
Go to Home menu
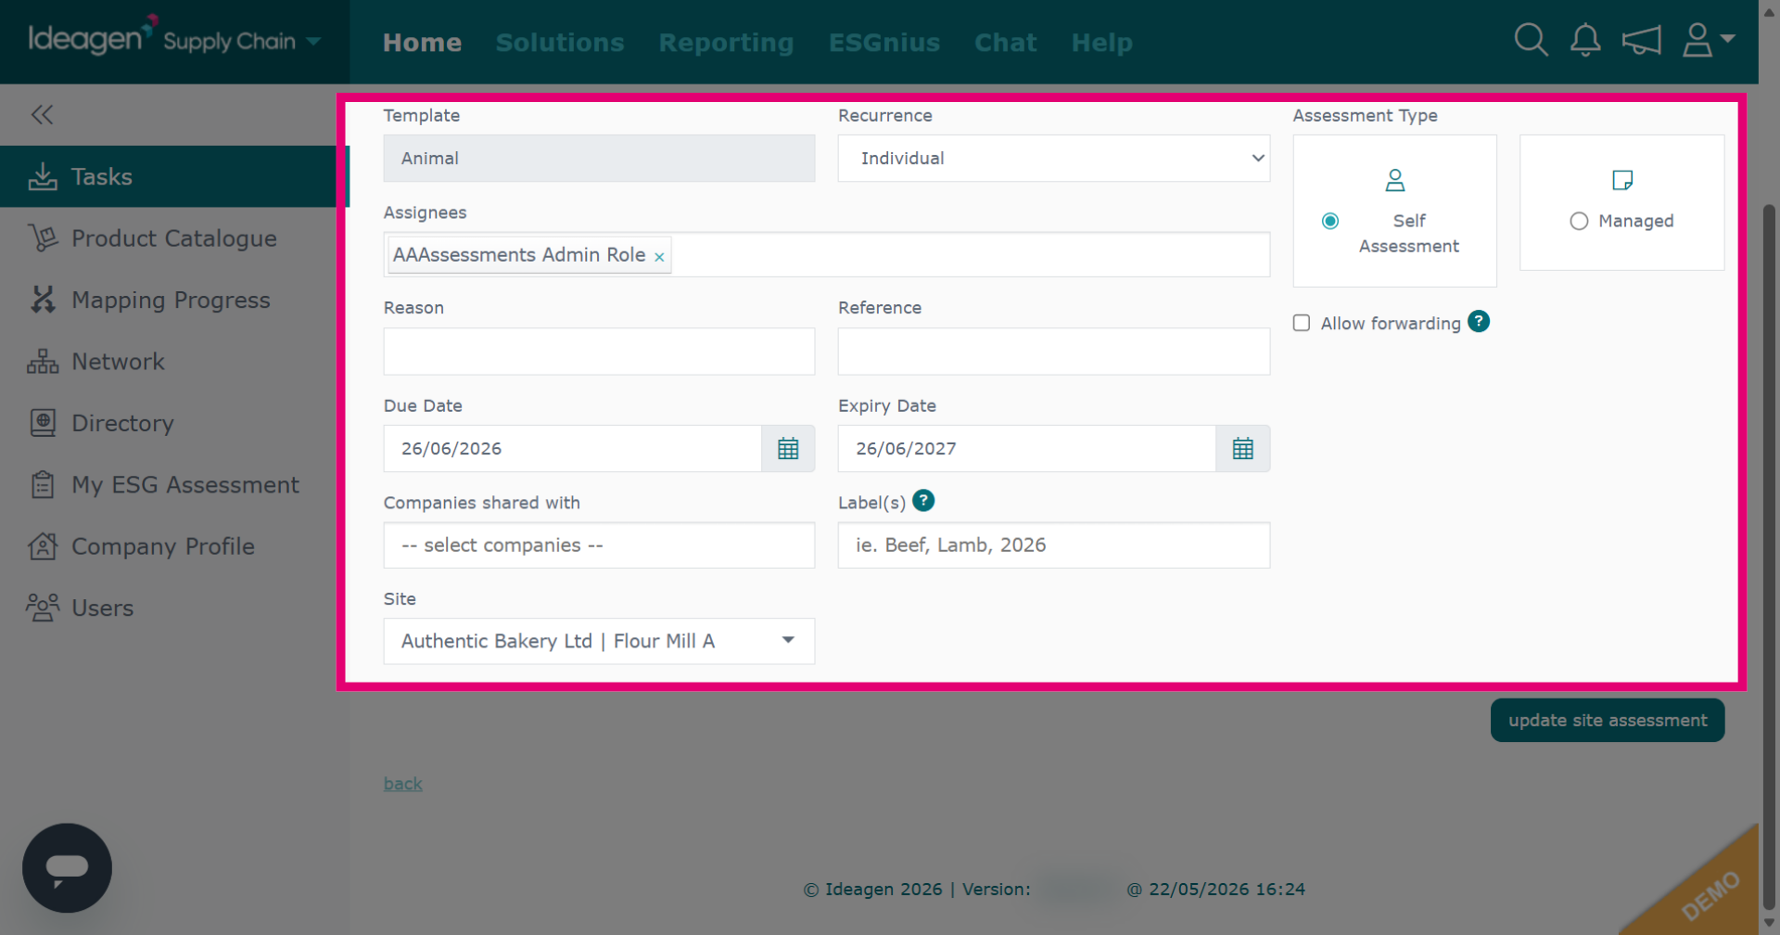[422, 43]
